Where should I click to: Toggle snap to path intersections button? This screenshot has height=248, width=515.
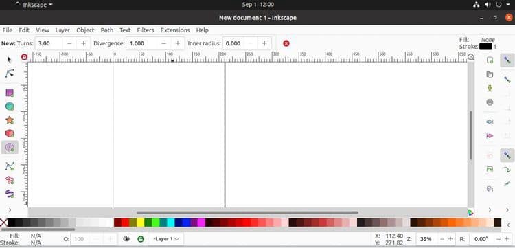[507, 183]
